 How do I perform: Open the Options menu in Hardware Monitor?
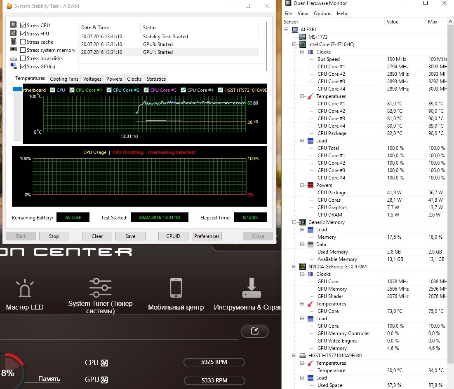(322, 14)
